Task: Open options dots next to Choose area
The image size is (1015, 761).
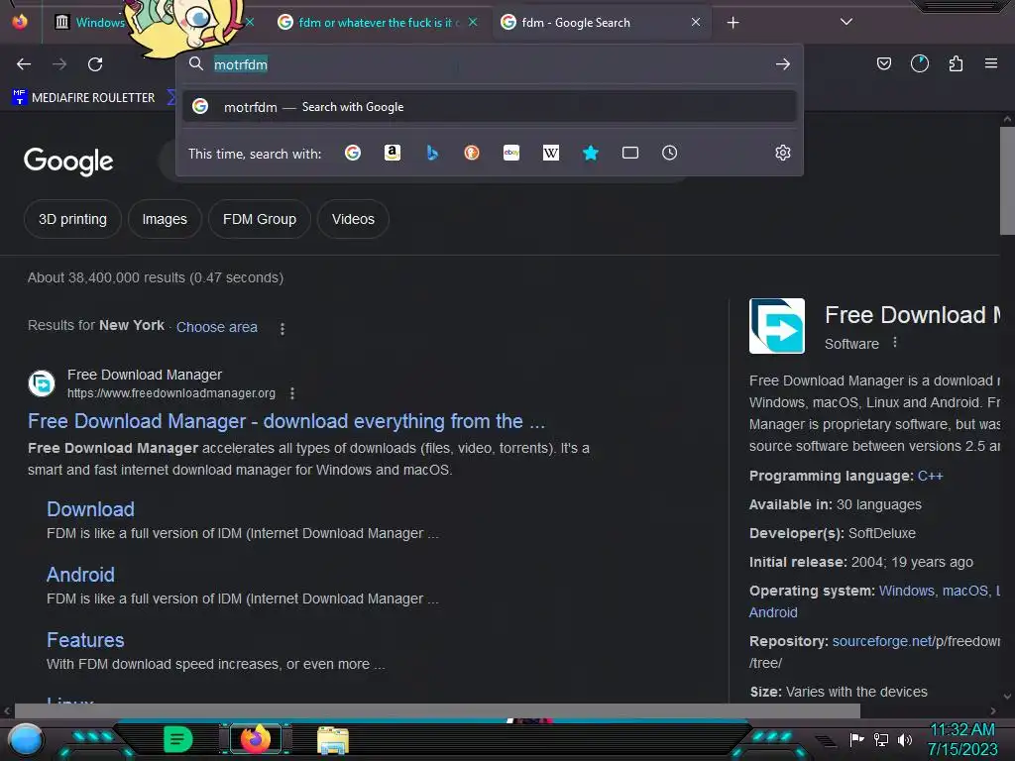Action: [282, 329]
